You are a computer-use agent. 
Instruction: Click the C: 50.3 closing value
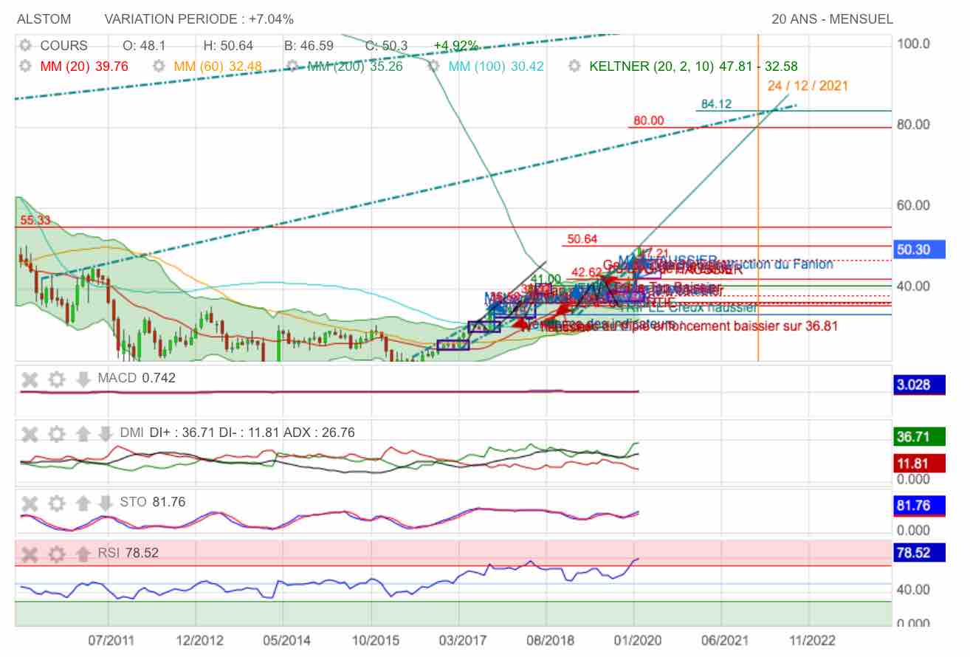[386, 46]
